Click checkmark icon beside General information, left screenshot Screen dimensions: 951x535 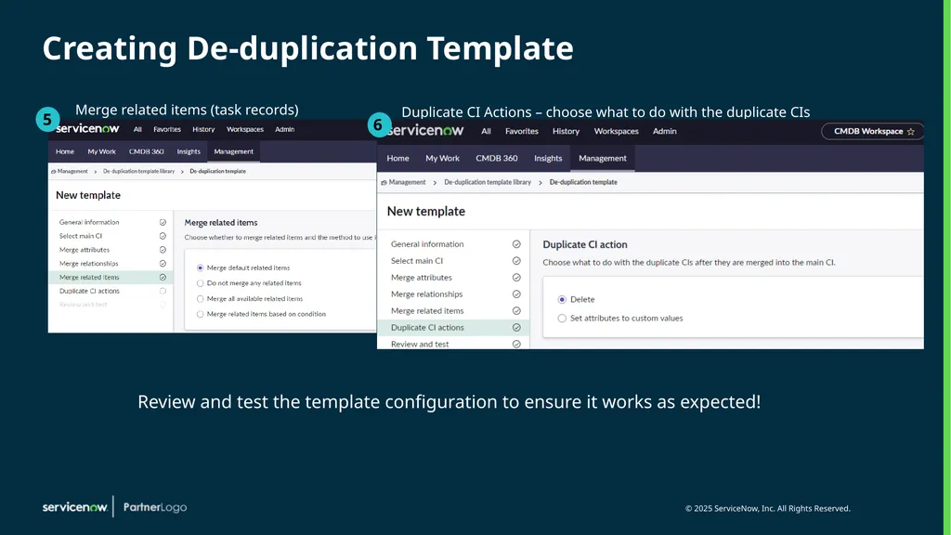163,223
